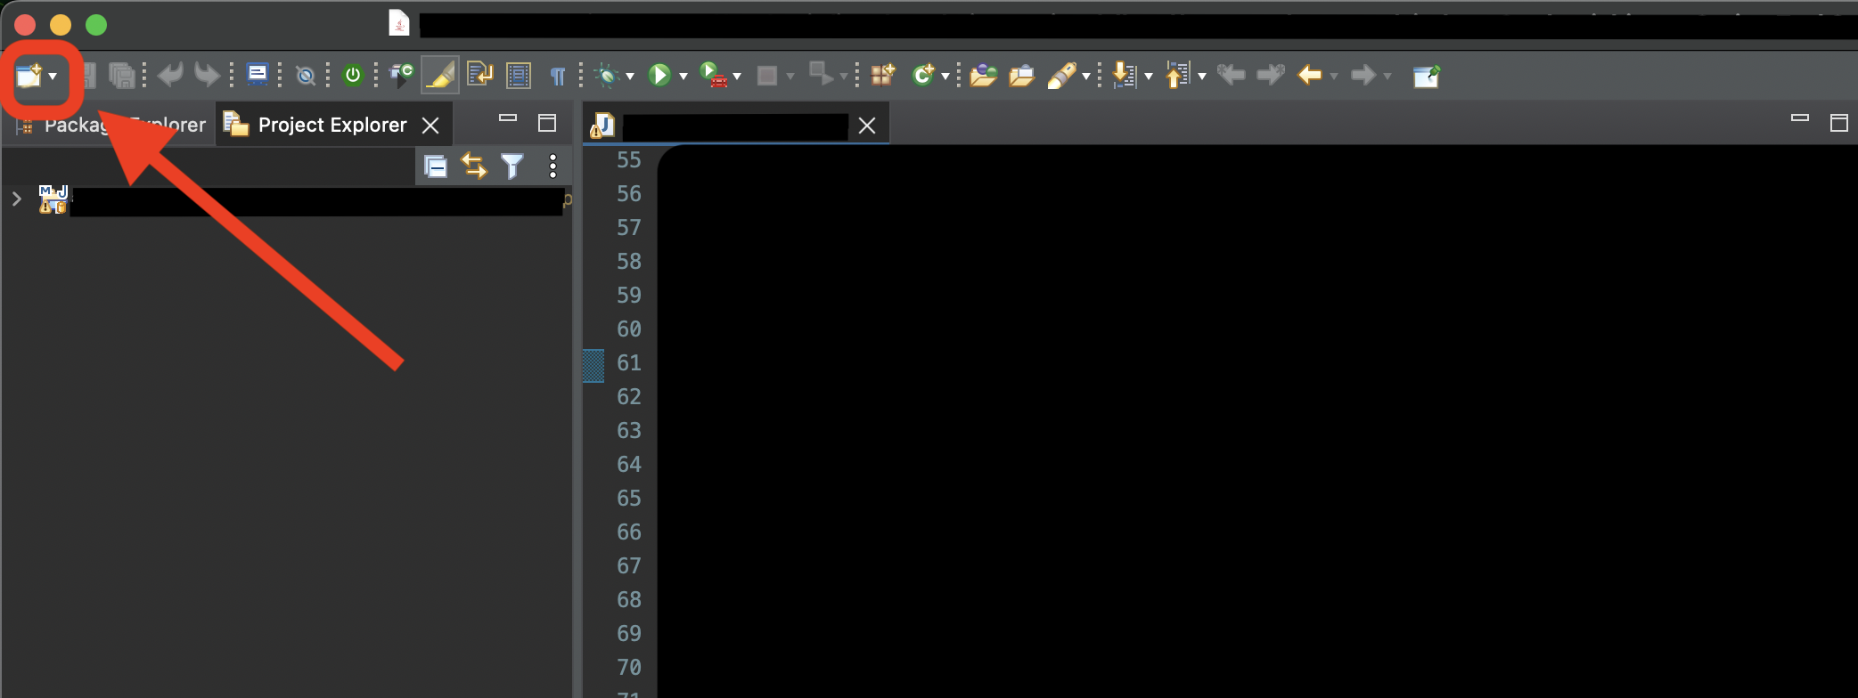Open the New wizard dropdown arrow

[53, 77]
